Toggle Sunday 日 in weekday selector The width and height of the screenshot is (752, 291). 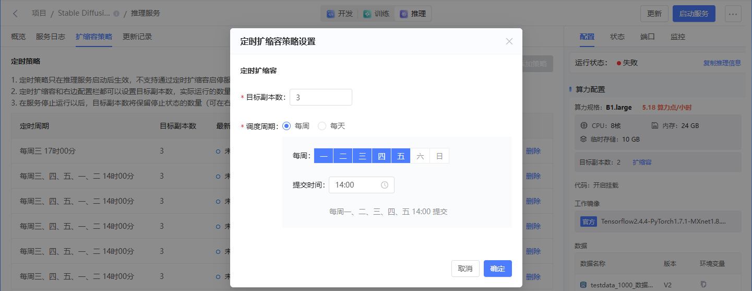tap(439, 156)
